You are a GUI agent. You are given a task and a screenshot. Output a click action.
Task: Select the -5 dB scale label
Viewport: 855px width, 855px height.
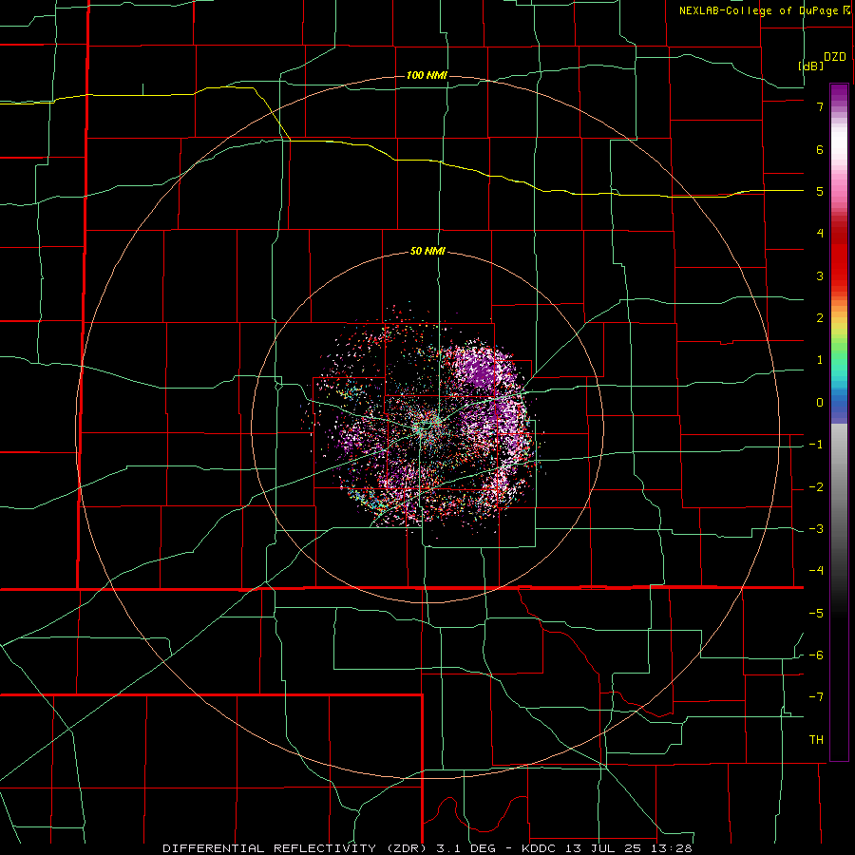816,614
